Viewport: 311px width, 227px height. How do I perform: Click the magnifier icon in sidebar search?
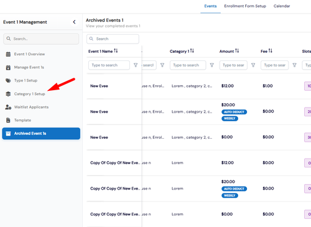[9, 39]
